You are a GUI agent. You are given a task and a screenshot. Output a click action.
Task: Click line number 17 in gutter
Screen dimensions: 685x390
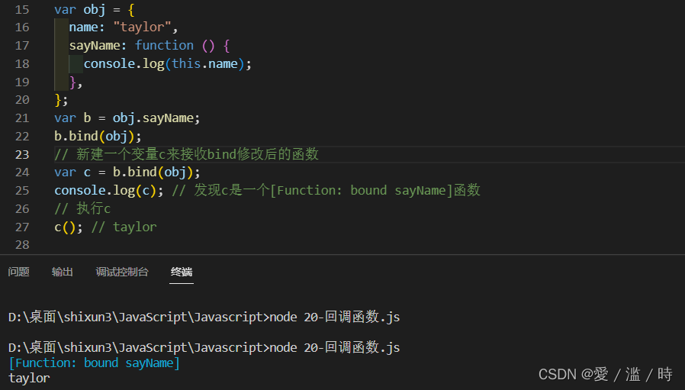pos(22,46)
